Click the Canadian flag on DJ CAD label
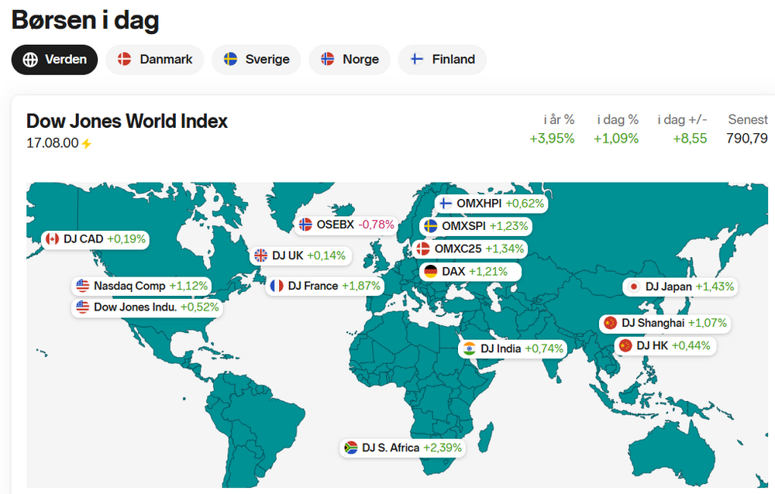 click(52, 239)
